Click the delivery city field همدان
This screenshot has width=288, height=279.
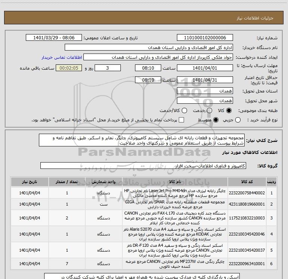point(205,101)
